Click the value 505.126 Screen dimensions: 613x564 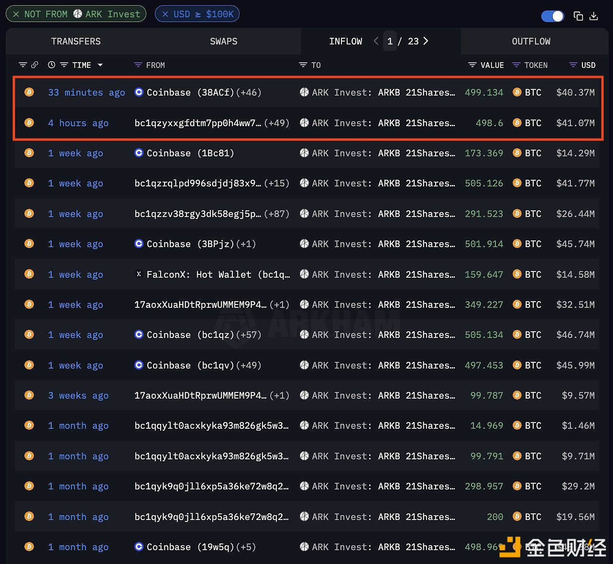click(x=484, y=184)
